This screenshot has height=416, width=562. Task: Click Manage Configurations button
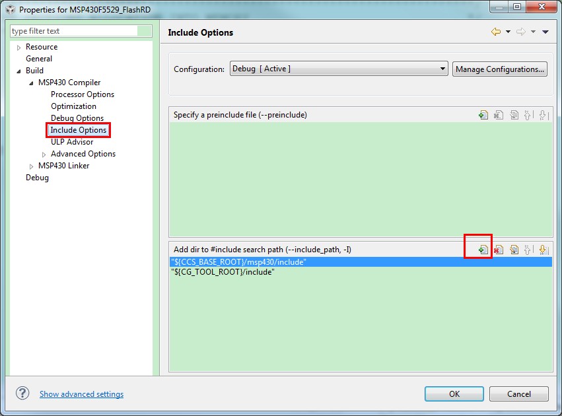[500, 69]
